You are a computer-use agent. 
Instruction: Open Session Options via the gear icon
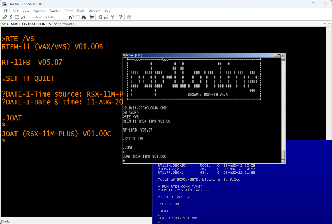coord(100,17)
